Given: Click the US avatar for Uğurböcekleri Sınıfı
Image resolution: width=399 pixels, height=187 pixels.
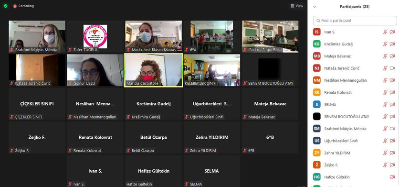Looking at the screenshot, I should coord(317,141).
